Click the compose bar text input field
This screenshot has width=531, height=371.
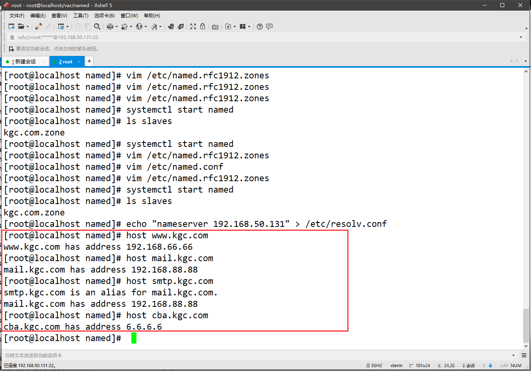pyautogui.click(x=256, y=355)
